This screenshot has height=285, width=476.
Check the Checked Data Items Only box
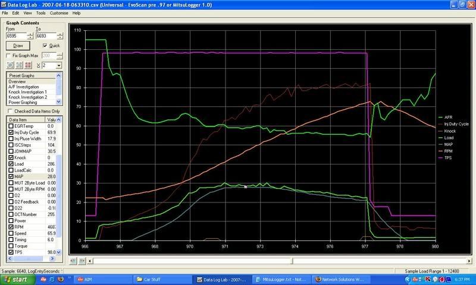coord(10,111)
